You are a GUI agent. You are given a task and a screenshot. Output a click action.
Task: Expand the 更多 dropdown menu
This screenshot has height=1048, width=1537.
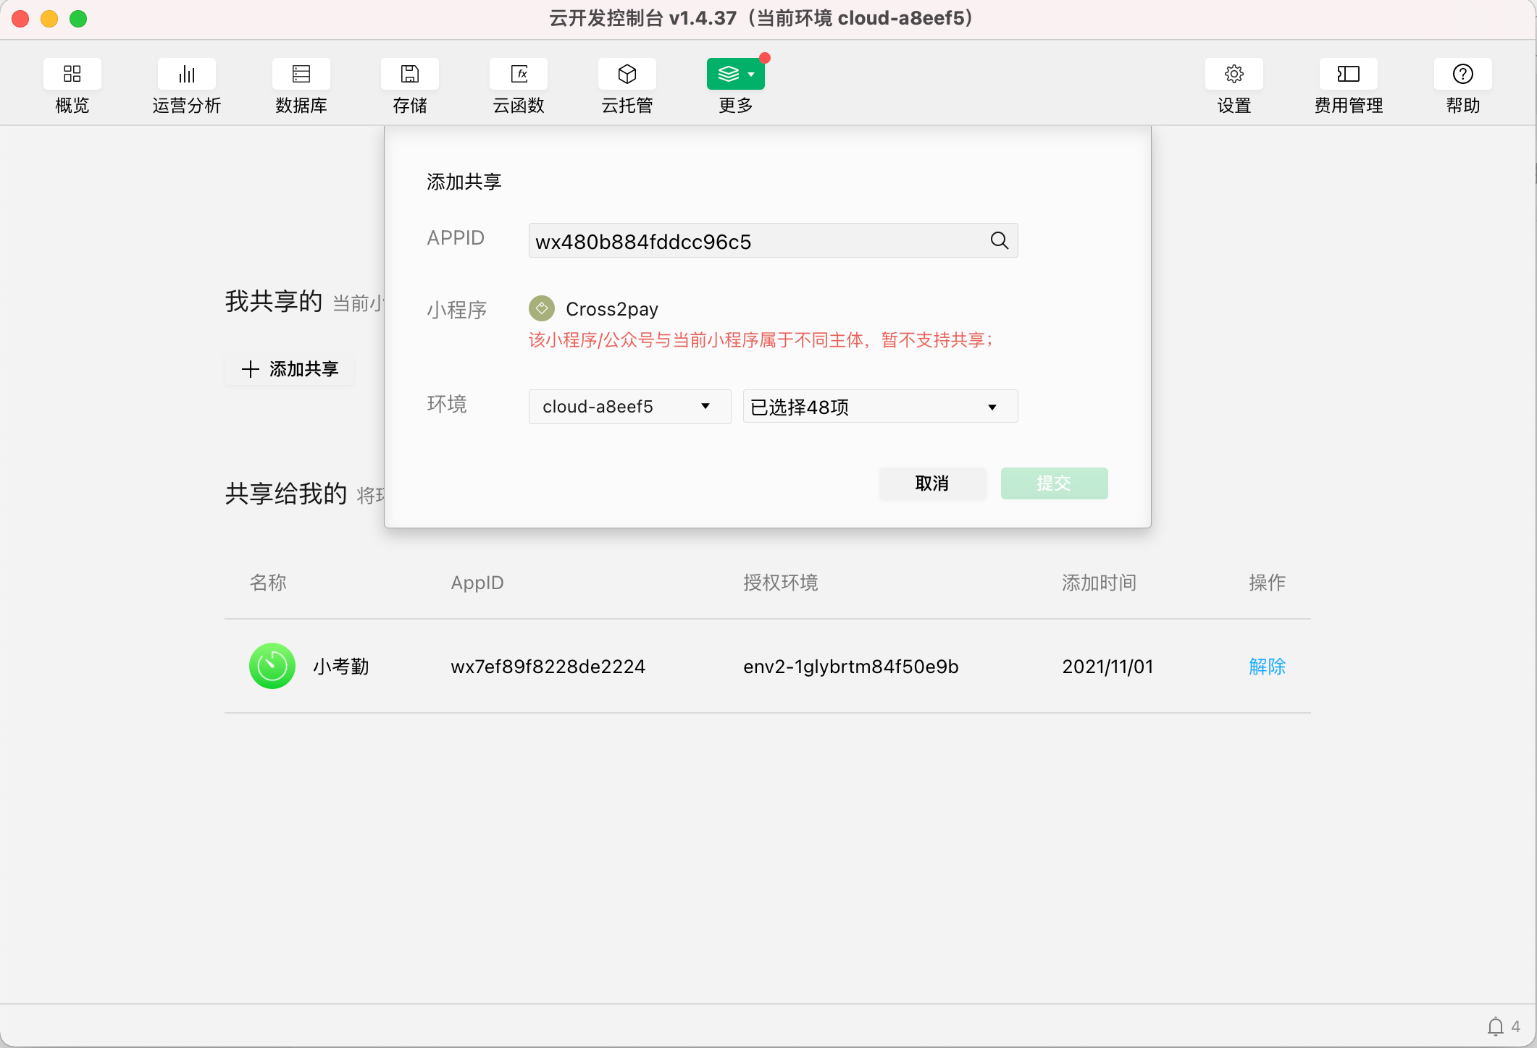click(735, 74)
